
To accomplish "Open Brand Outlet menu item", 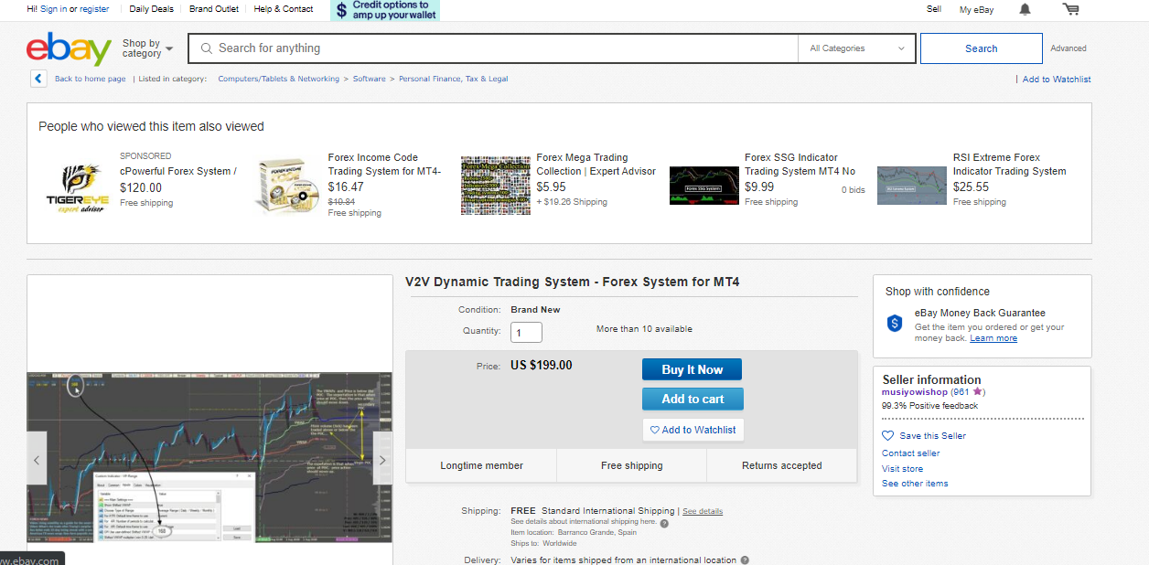I will pos(214,9).
